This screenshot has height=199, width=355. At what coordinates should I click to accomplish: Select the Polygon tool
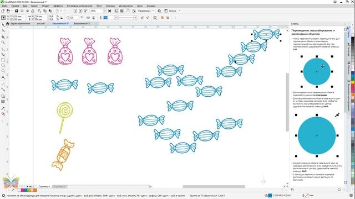pos(3,71)
